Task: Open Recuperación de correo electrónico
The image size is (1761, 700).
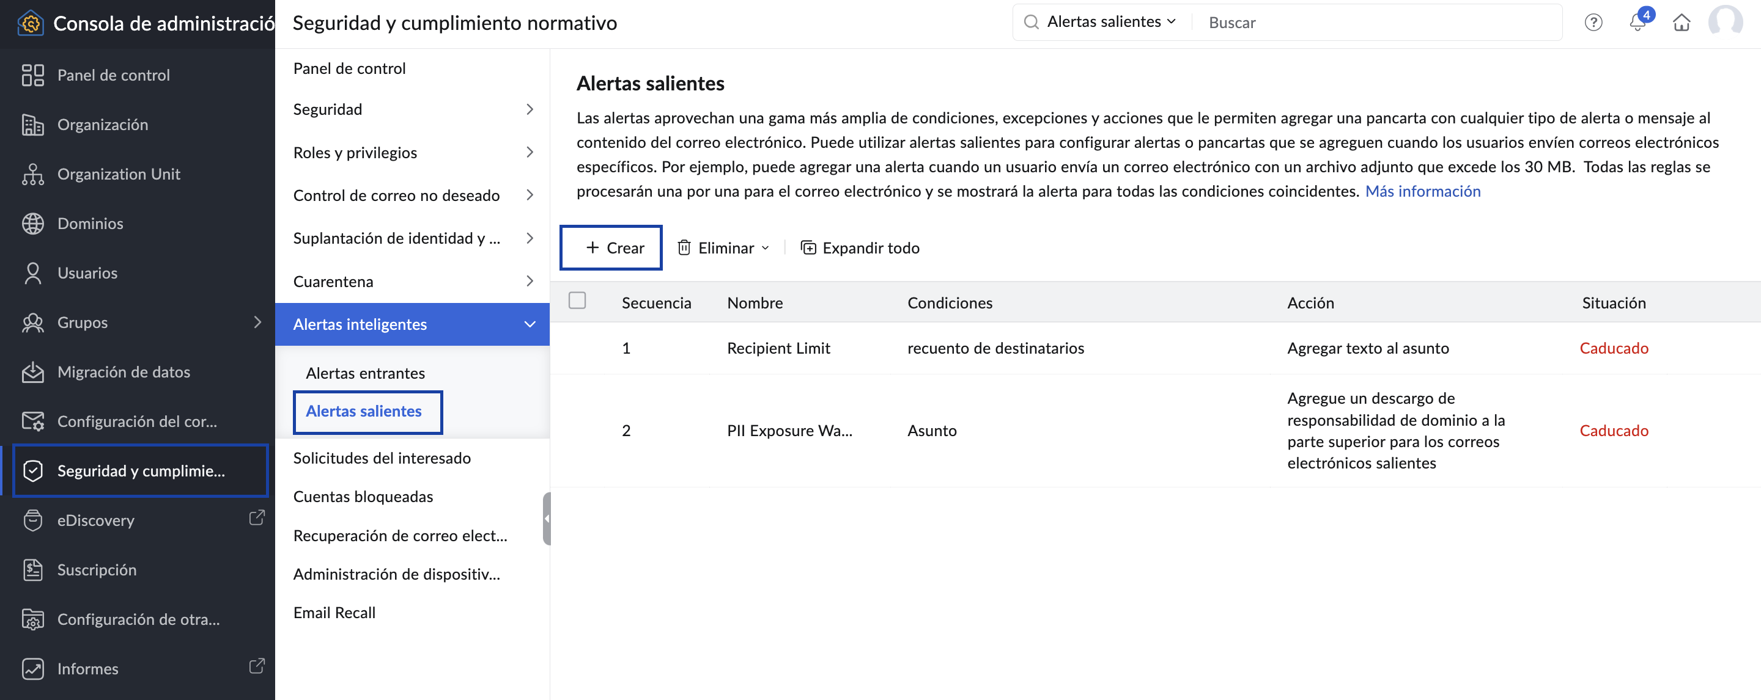Action: tap(400, 536)
